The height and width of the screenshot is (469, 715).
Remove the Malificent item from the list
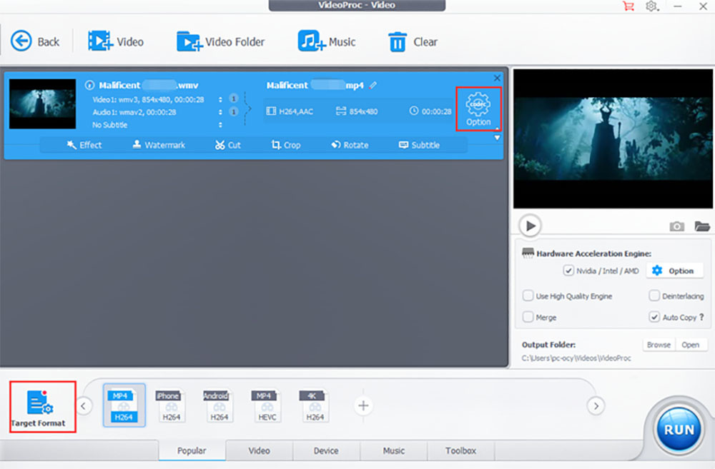[497, 78]
